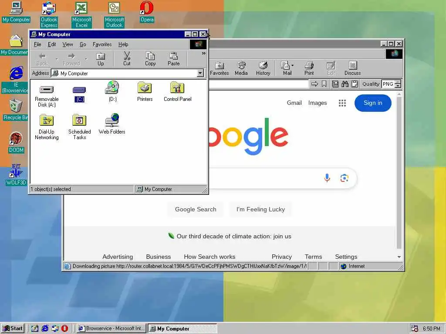Click the Images link on Google page
Viewport: 446px width, 334px height.
(x=318, y=103)
